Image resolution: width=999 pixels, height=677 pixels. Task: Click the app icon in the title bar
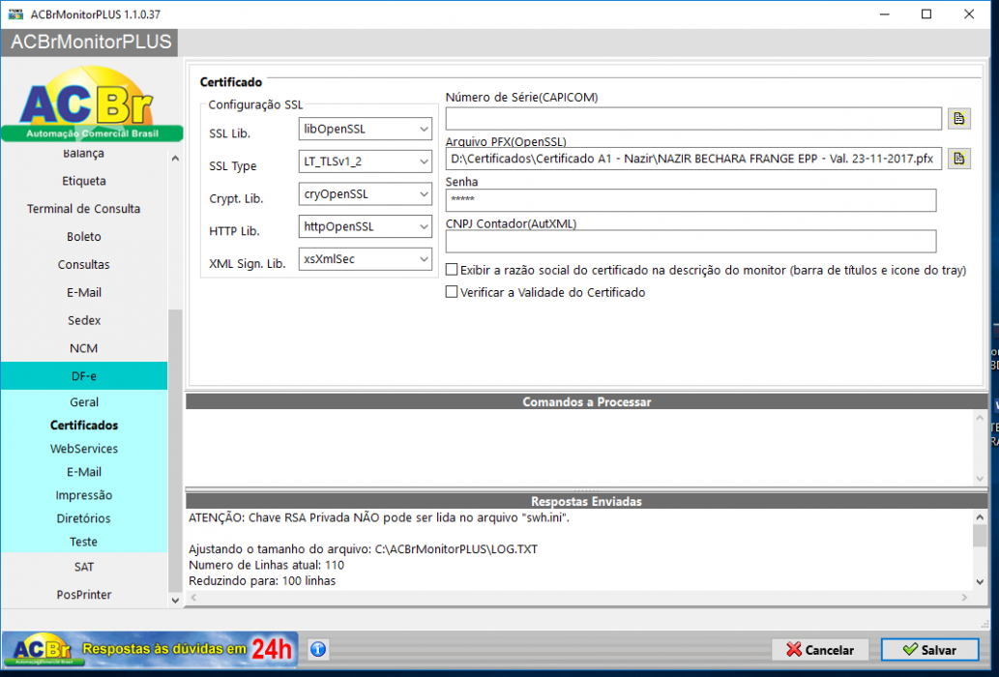(15, 14)
